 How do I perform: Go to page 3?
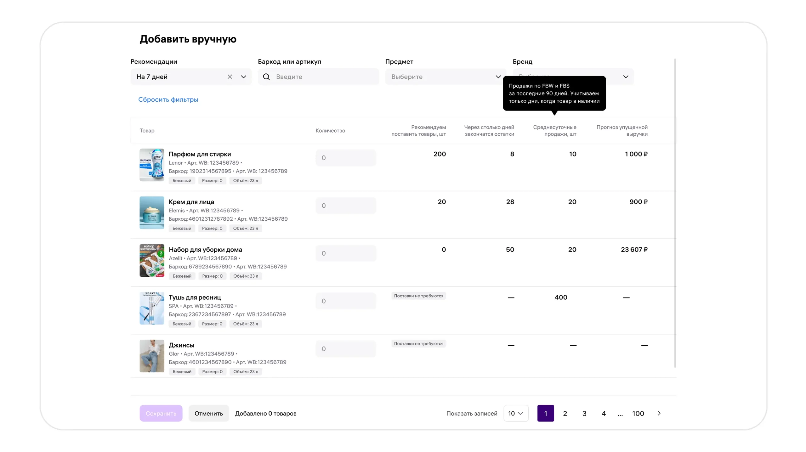[x=584, y=413]
